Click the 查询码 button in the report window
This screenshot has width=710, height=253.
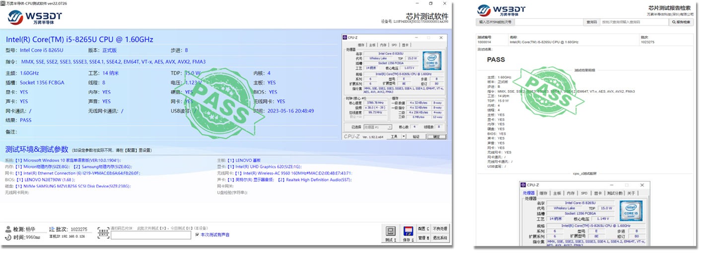(x=591, y=22)
